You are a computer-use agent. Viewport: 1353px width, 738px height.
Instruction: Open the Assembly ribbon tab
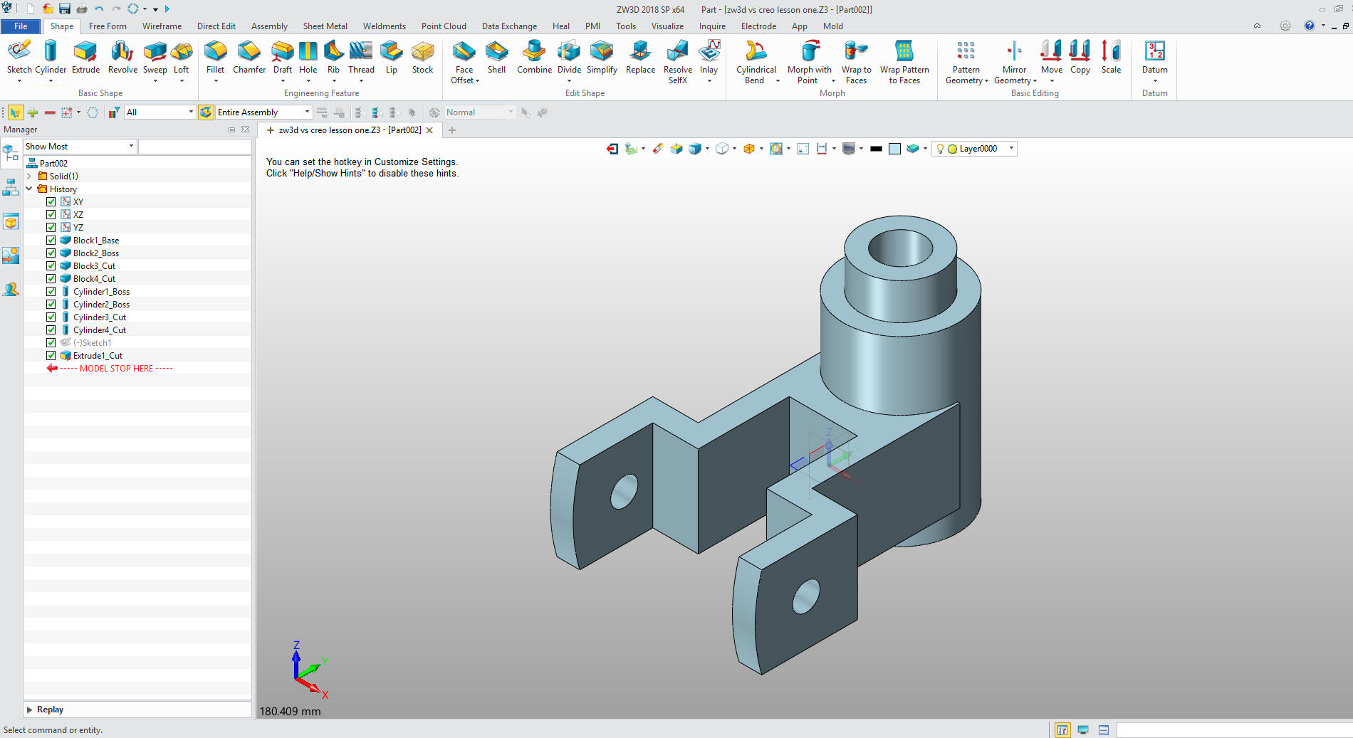point(269,26)
